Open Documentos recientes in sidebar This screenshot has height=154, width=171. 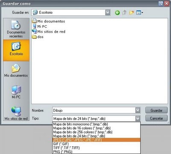(x=16, y=29)
